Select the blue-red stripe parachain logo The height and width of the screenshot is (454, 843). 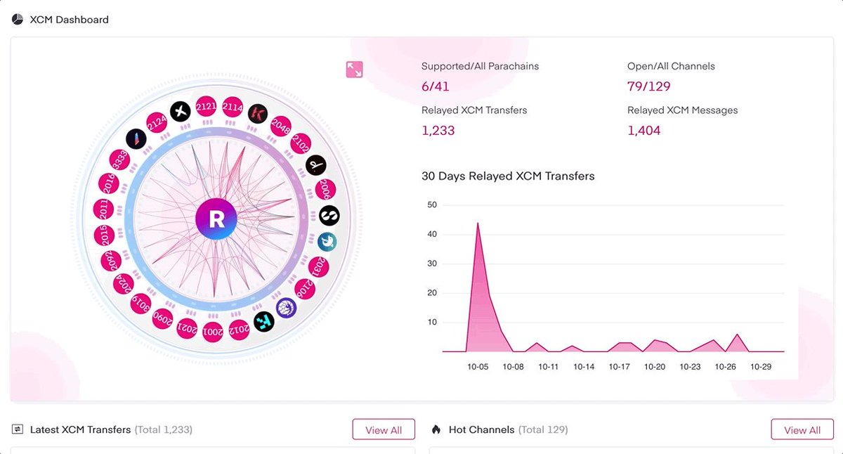click(x=136, y=139)
